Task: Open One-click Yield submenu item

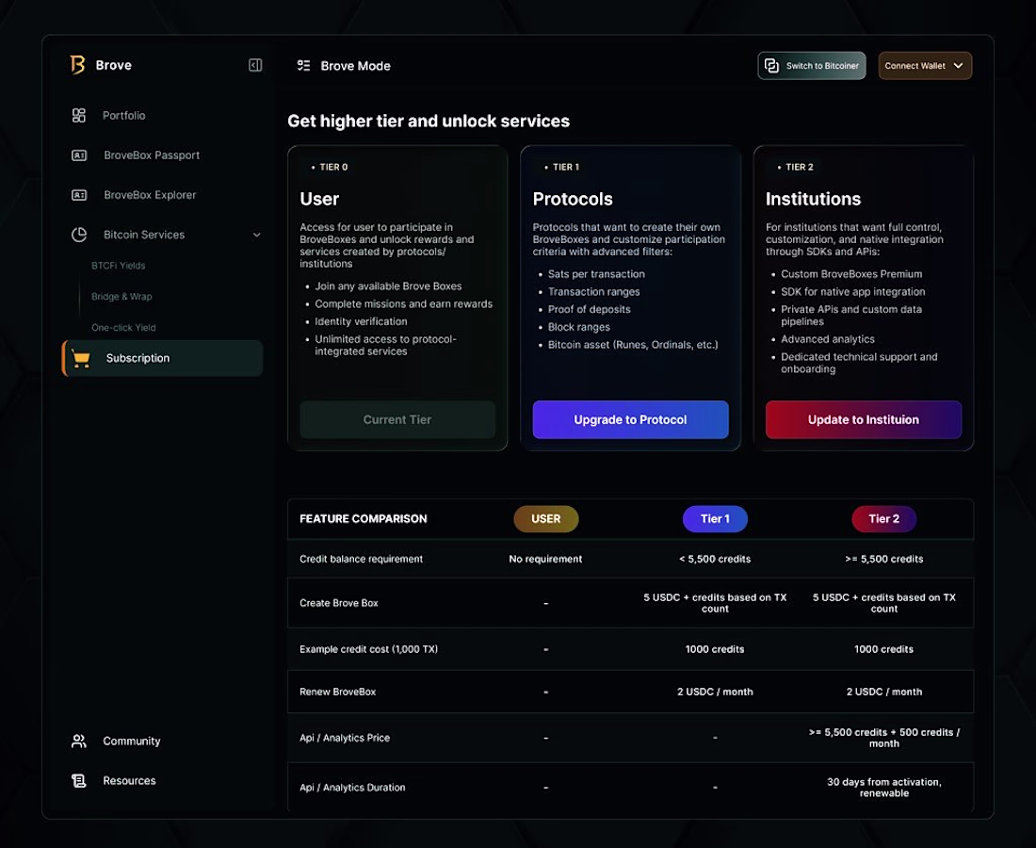Action: point(123,328)
